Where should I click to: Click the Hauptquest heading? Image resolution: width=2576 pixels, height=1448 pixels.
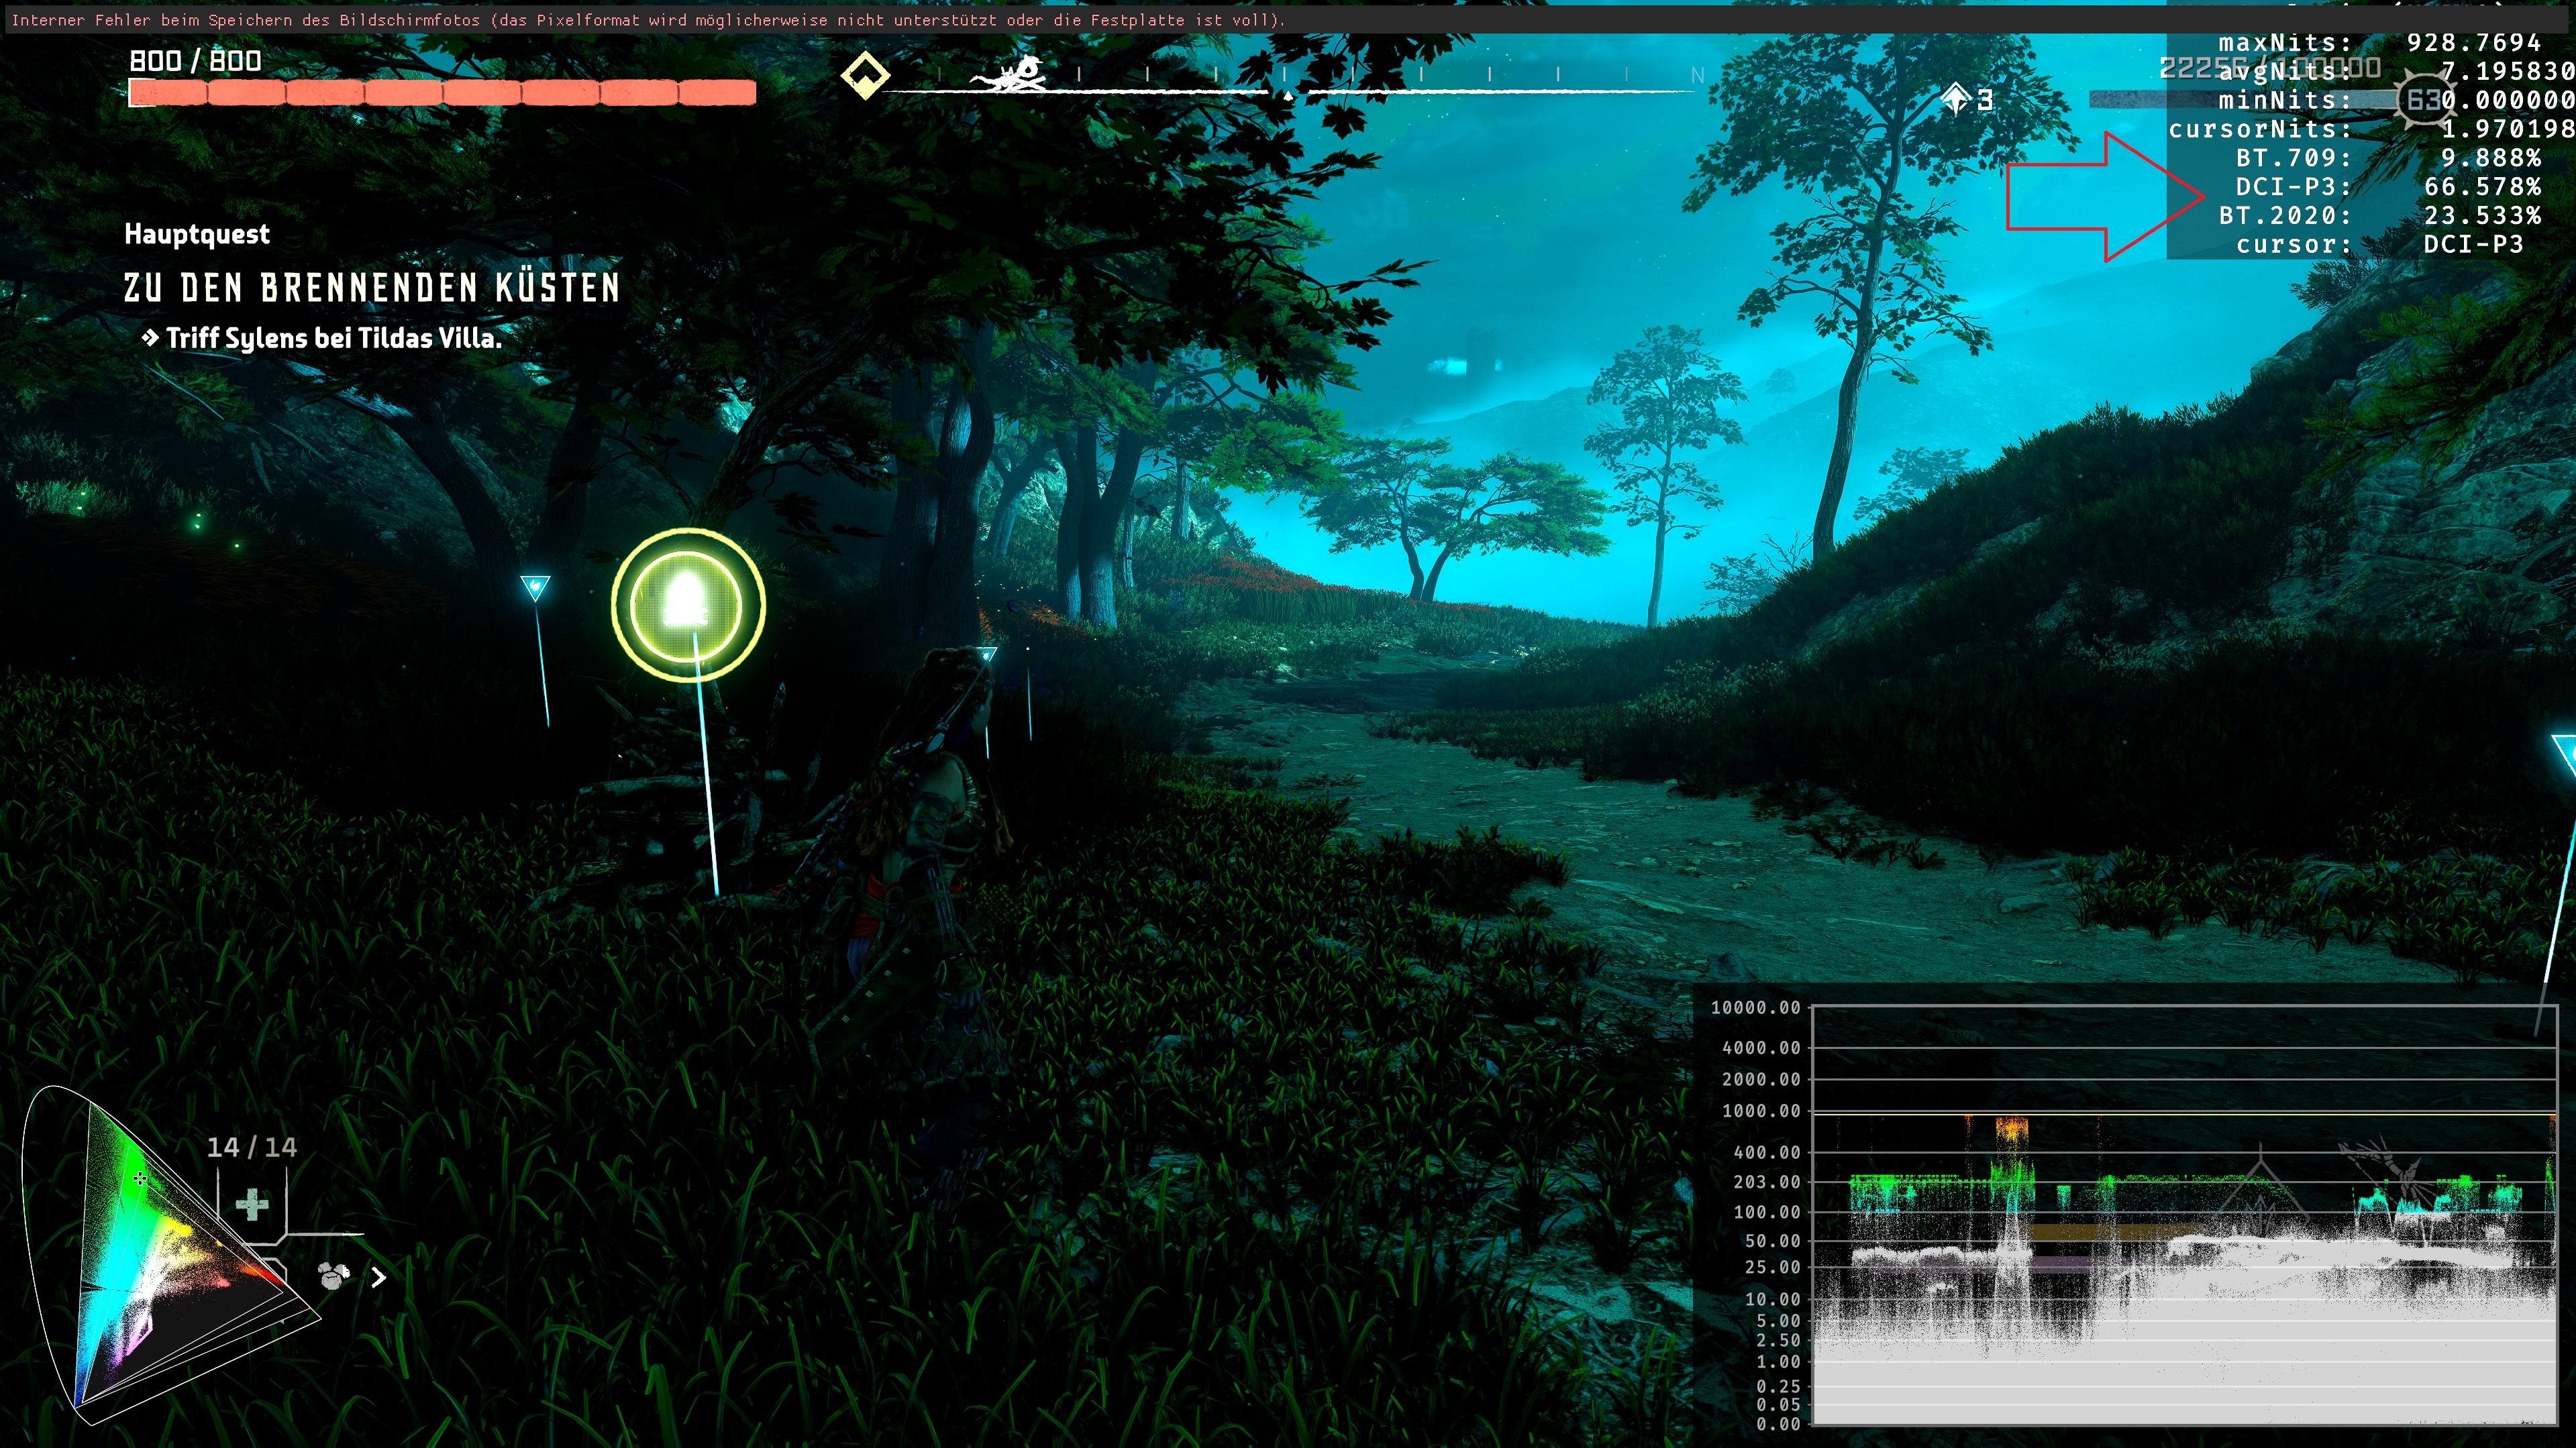pyautogui.click(x=197, y=234)
